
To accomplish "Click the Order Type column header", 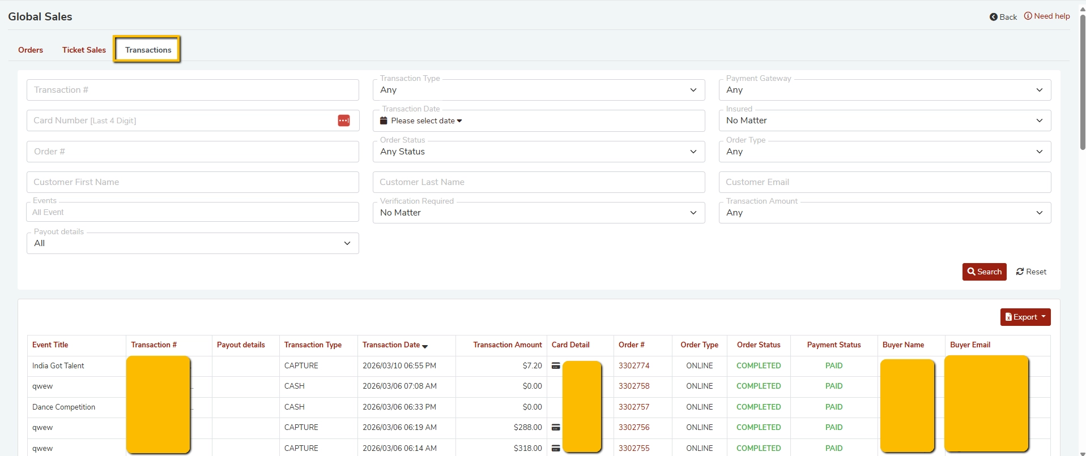I will click(699, 345).
